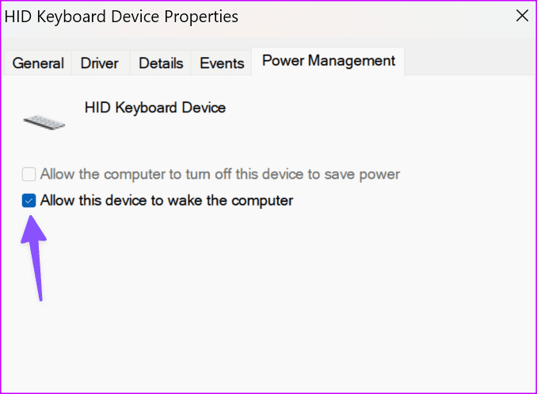Screen dimensions: 537x394
Task: Click the window title 'HID Keyboard Device Properties'
Action: [122, 16]
